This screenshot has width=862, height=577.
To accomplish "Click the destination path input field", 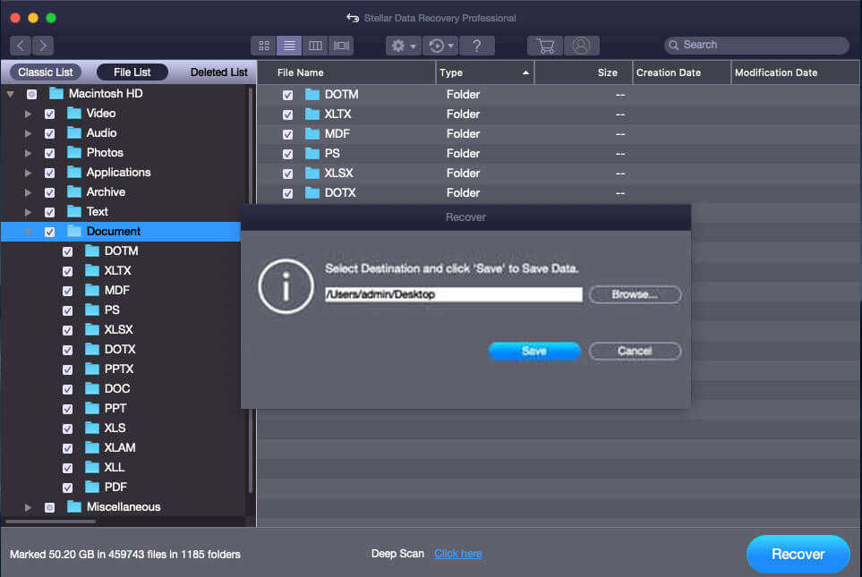I will pos(454,294).
